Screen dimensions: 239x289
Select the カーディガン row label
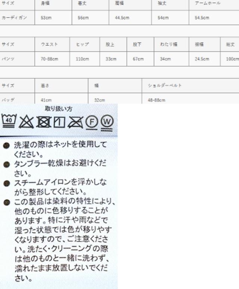click(14, 18)
